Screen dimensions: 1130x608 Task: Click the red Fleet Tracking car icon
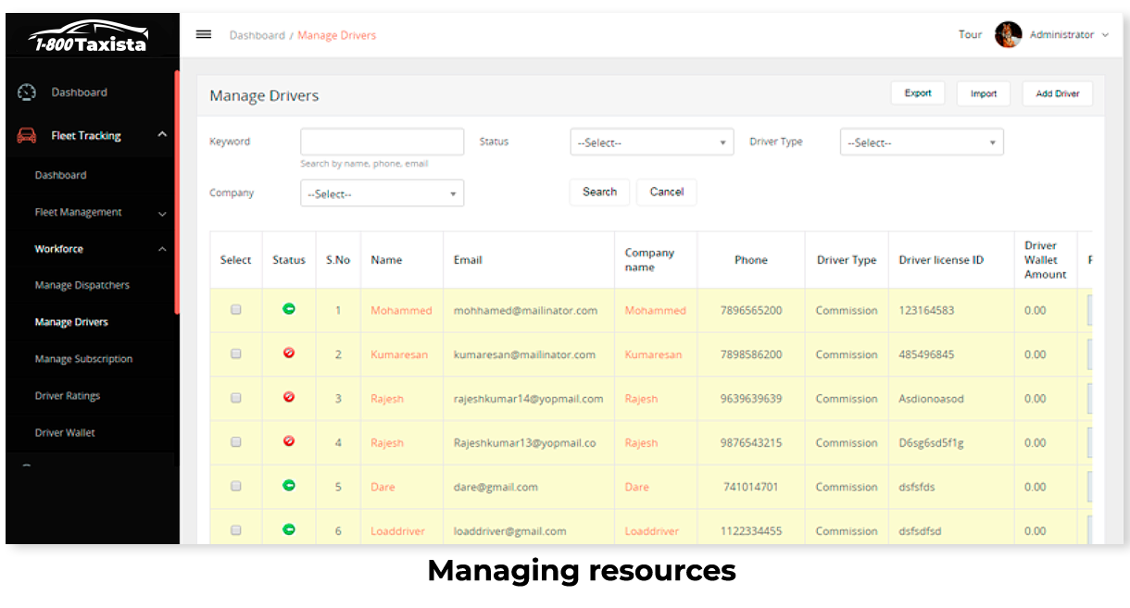[27, 135]
